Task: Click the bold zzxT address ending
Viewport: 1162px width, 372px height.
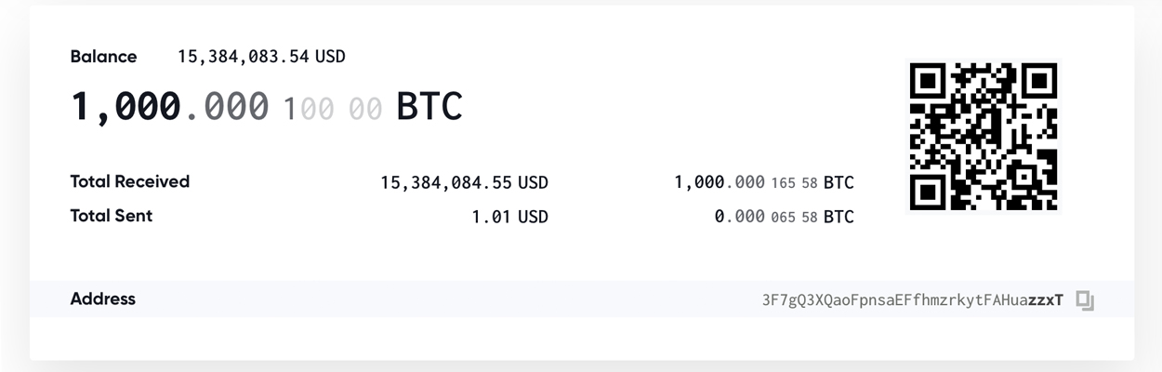Action: [1045, 300]
